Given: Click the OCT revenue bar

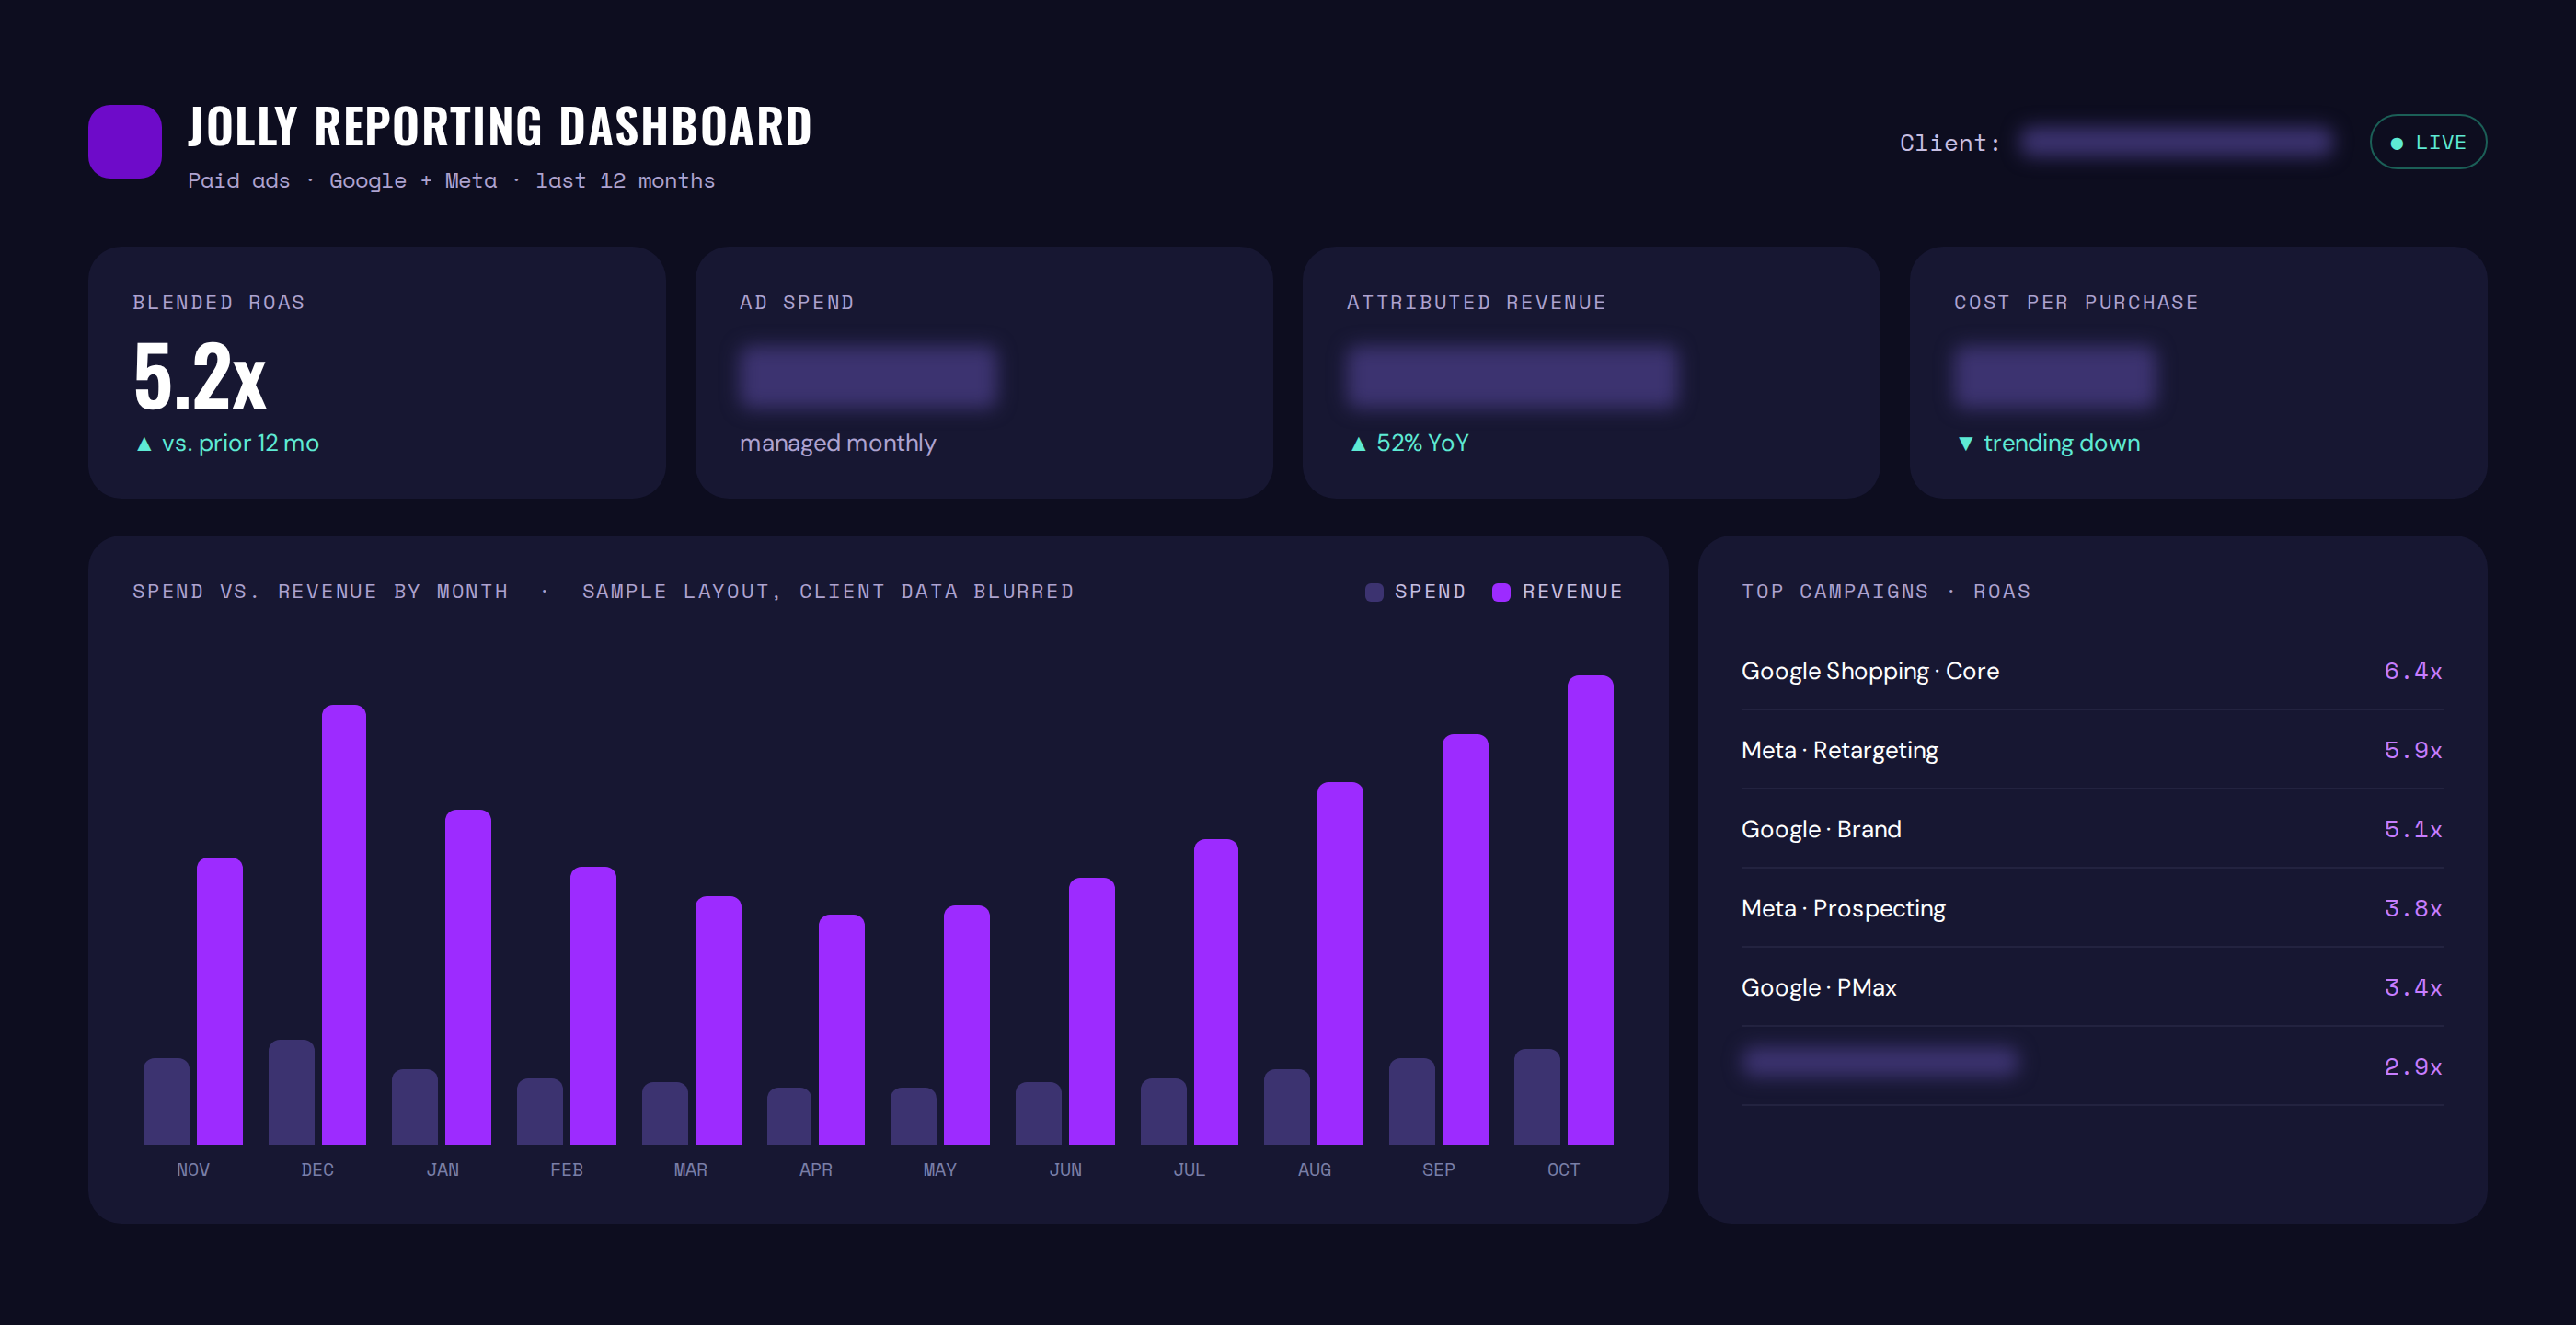Looking at the screenshot, I should [x=1590, y=910].
